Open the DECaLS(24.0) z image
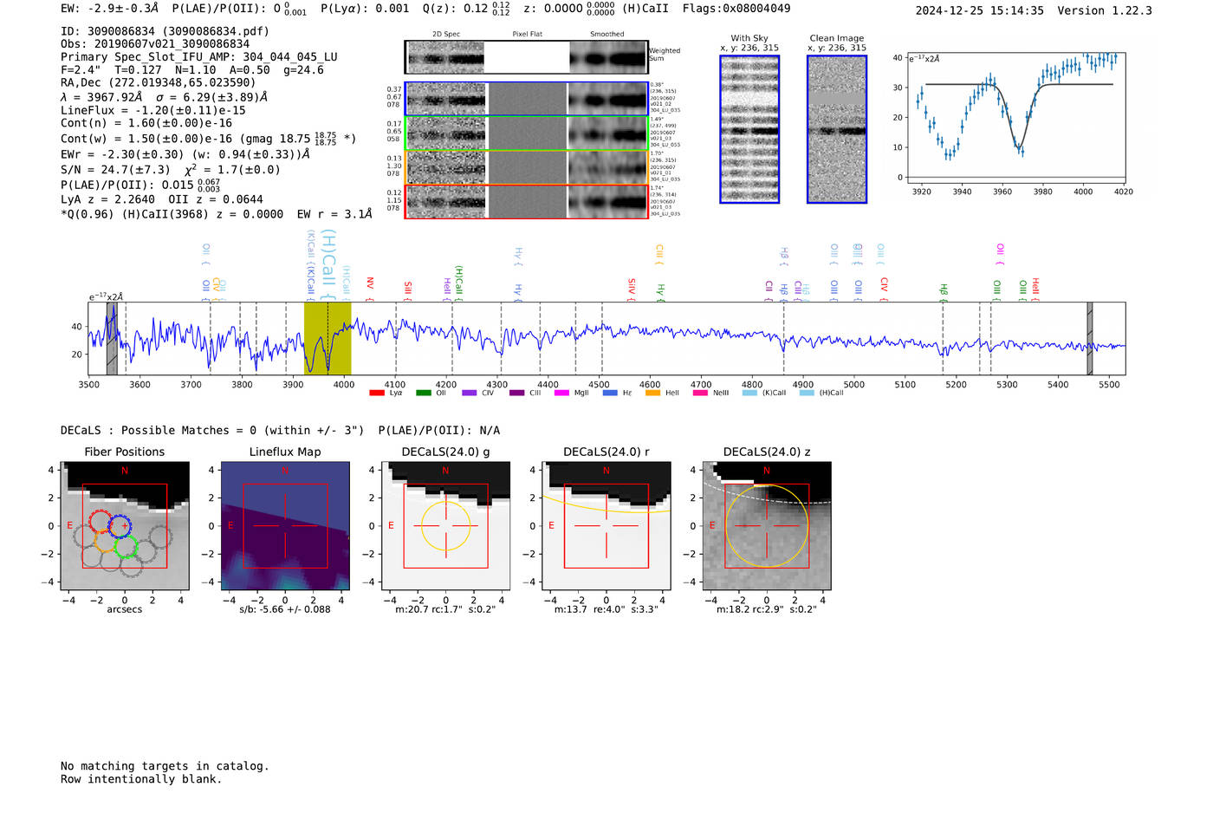This screenshot has height=826, width=1213. click(x=767, y=525)
